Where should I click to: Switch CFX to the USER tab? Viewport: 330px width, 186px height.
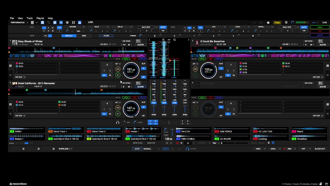click(84, 36)
